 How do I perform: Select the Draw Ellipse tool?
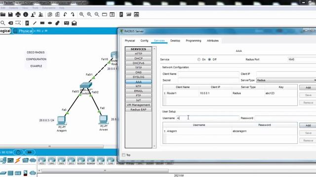[50, 23]
